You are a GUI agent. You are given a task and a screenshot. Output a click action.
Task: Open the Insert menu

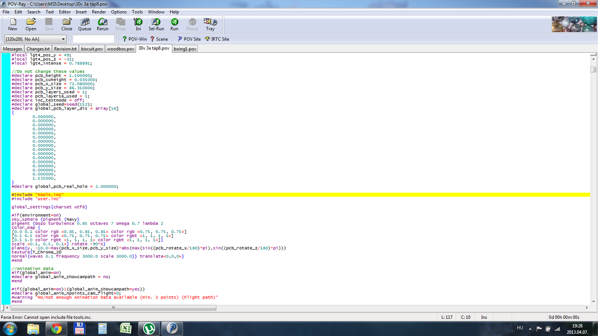81,12
